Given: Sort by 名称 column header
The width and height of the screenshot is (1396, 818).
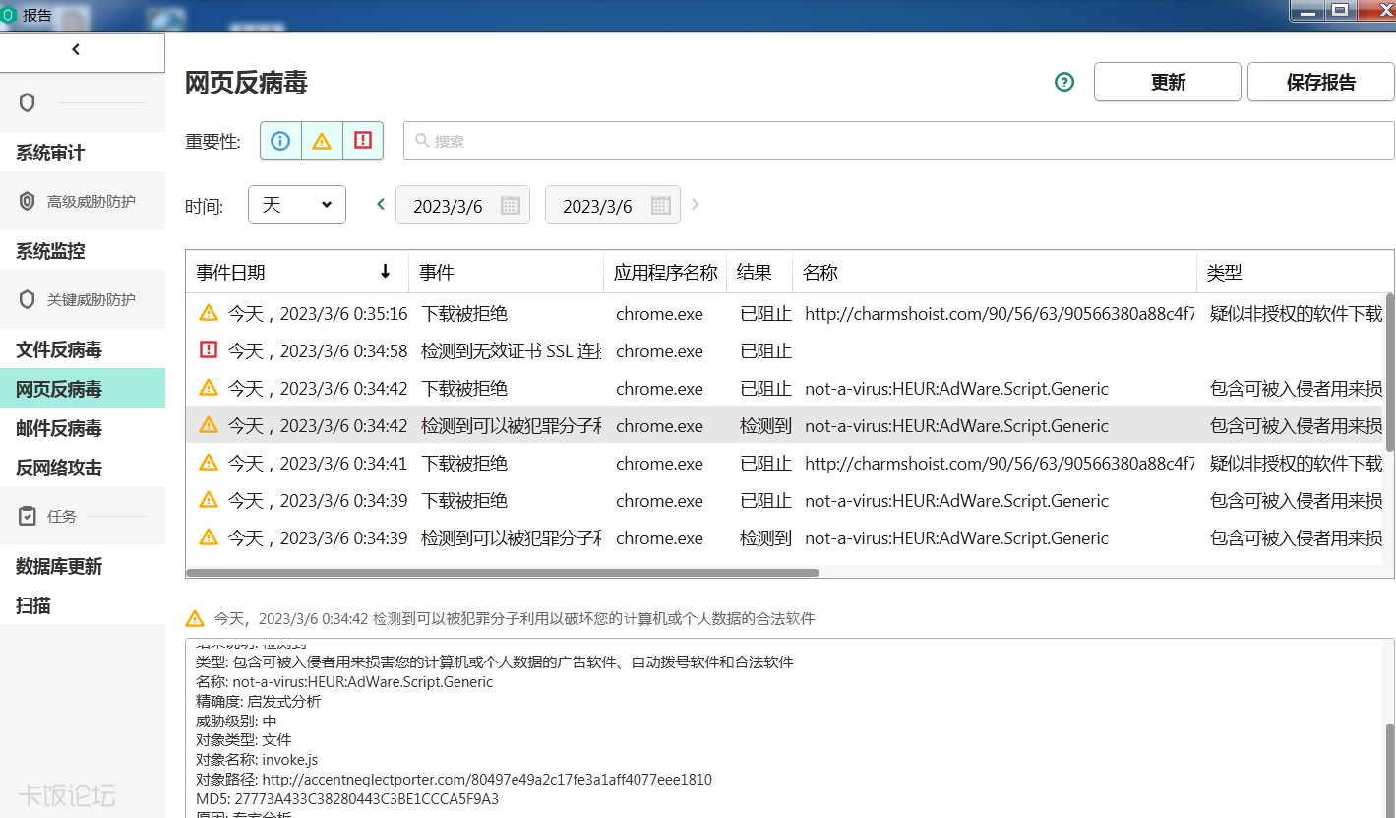Looking at the screenshot, I should pyautogui.click(x=995, y=273).
